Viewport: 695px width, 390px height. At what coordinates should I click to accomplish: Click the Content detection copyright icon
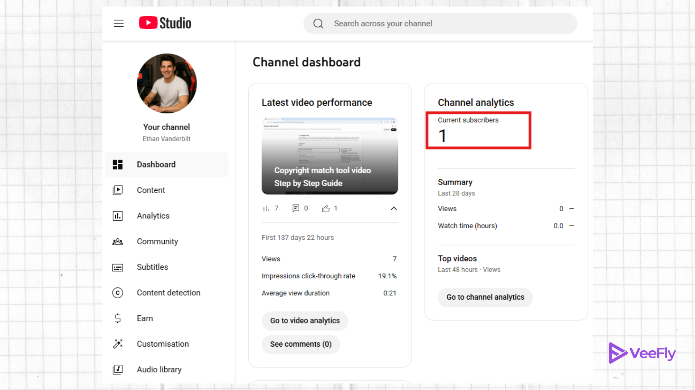point(118,293)
